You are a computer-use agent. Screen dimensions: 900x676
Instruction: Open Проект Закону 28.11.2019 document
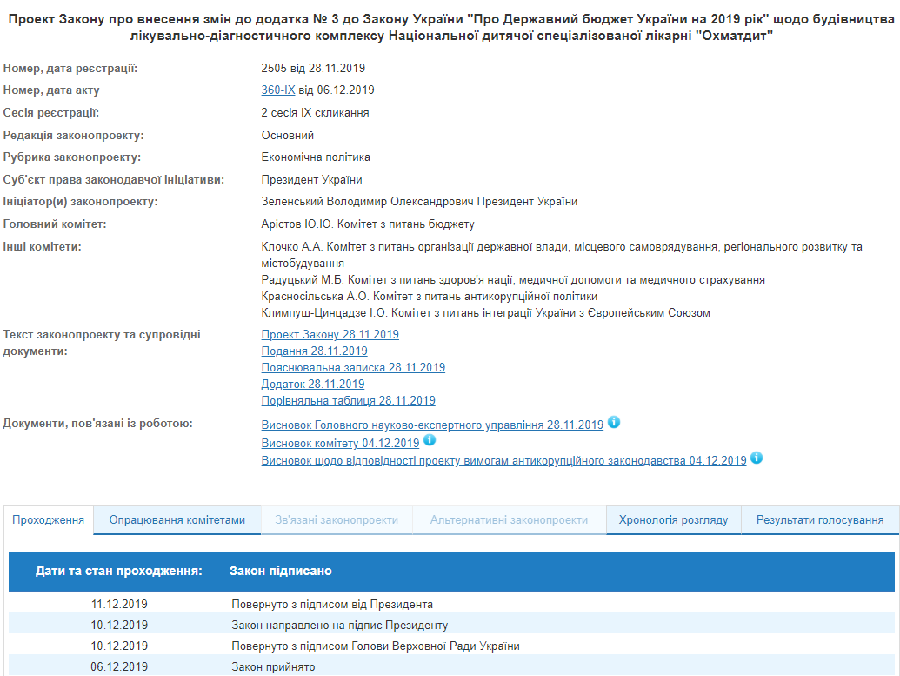pos(330,334)
